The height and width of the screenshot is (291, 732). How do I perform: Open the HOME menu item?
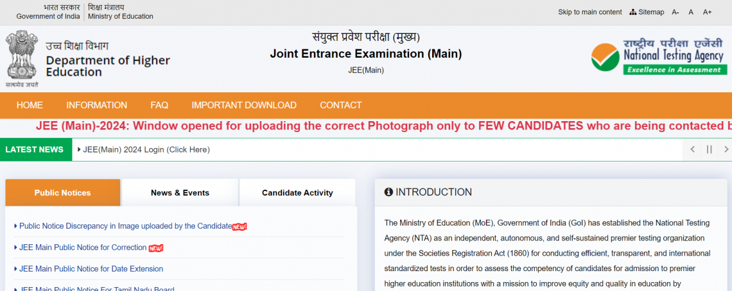30,105
